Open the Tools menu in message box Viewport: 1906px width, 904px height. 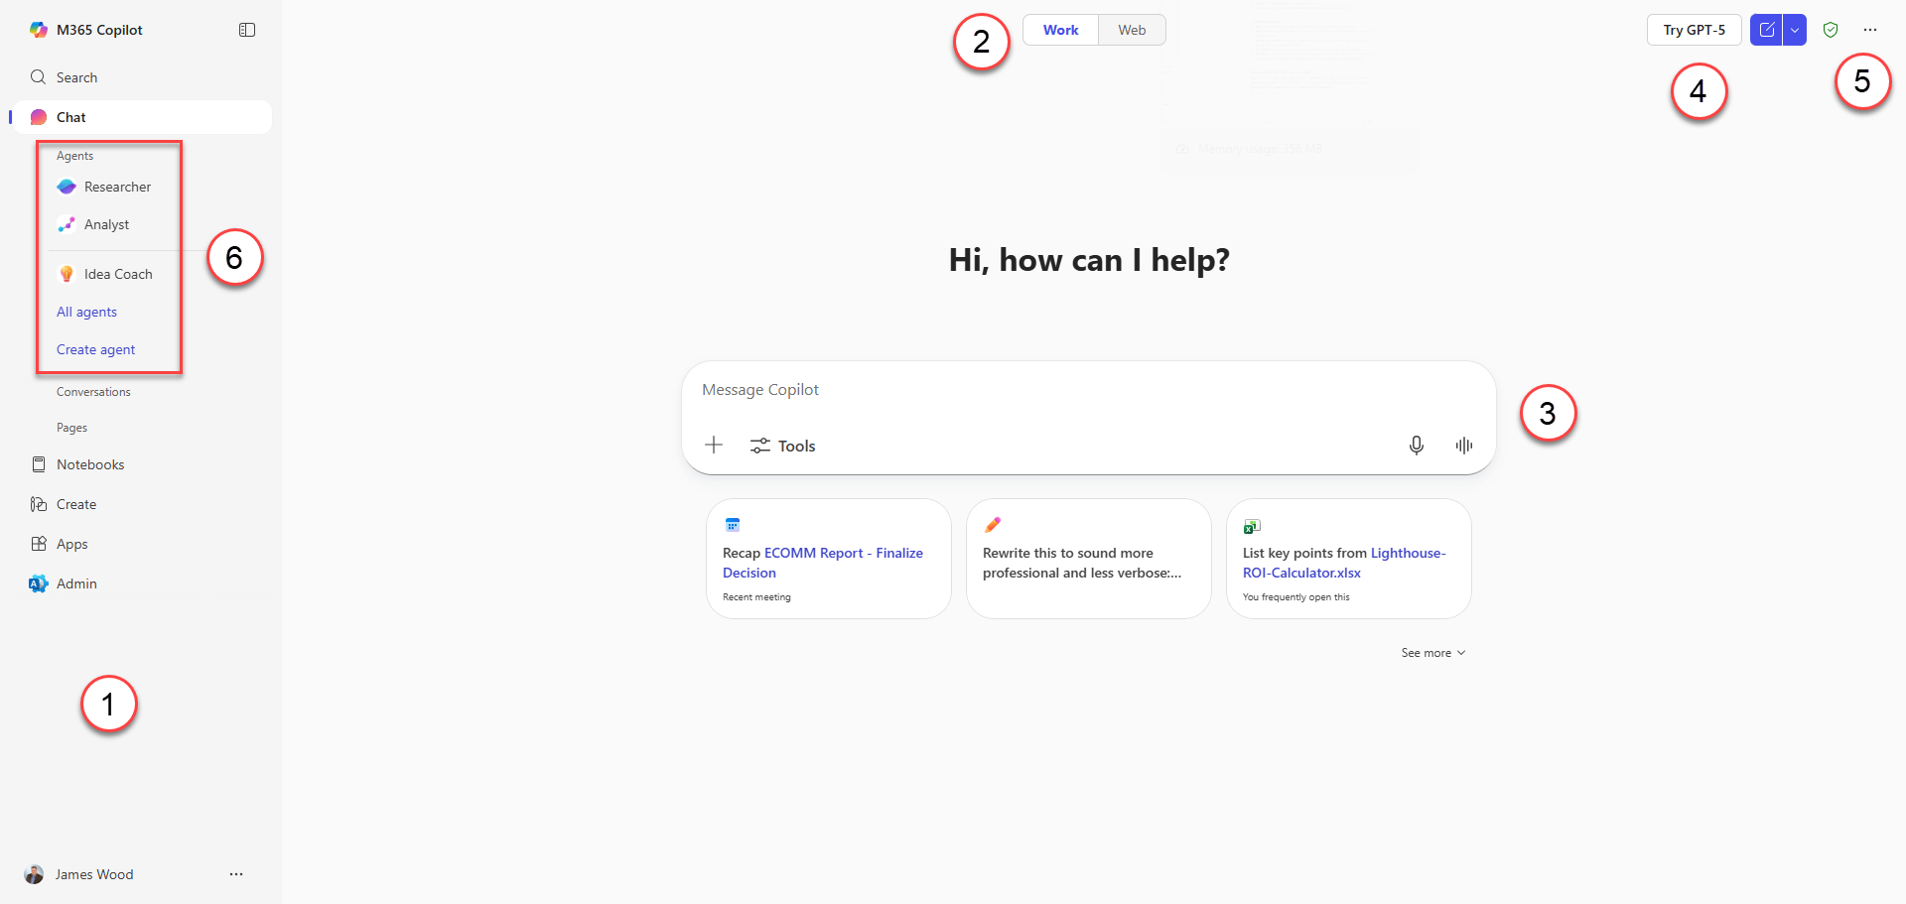coord(782,446)
